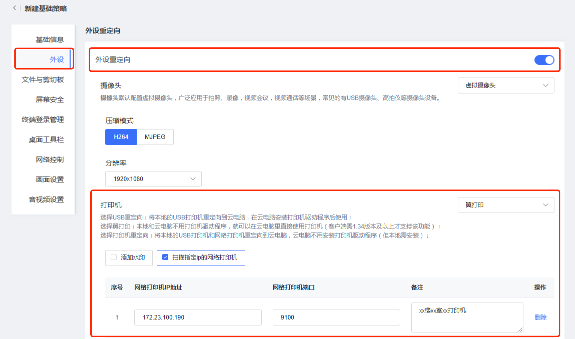Toggle the 外设重定向 switch
The image size is (575, 339).
pyautogui.click(x=544, y=60)
